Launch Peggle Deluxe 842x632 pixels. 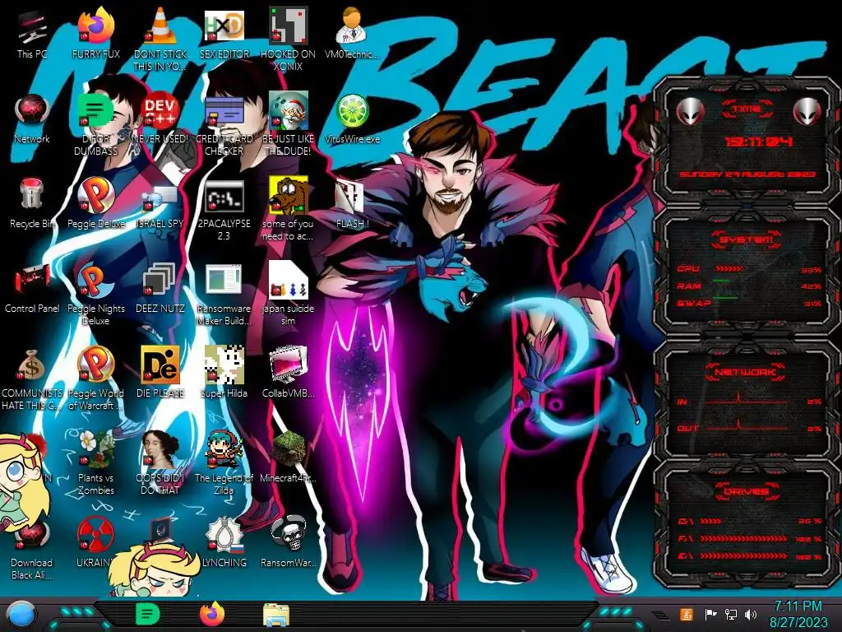(95, 204)
